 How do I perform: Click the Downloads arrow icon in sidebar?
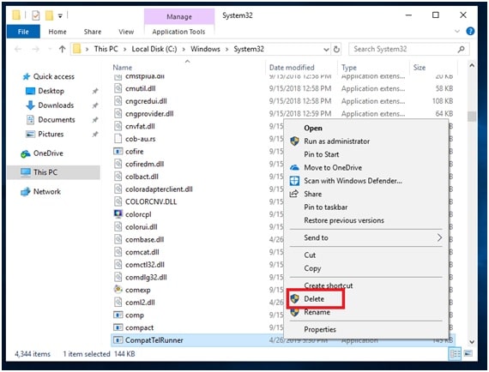pos(30,105)
